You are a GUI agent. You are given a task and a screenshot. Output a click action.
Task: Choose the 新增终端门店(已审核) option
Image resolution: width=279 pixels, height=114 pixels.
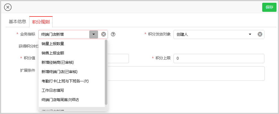click(60, 72)
